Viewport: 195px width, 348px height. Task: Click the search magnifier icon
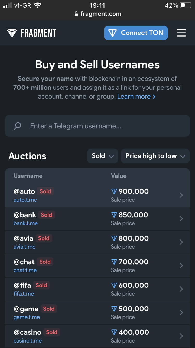coord(17,126)
